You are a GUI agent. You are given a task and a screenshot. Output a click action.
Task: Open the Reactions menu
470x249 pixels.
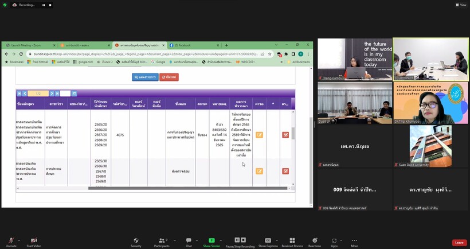point(315,242)
